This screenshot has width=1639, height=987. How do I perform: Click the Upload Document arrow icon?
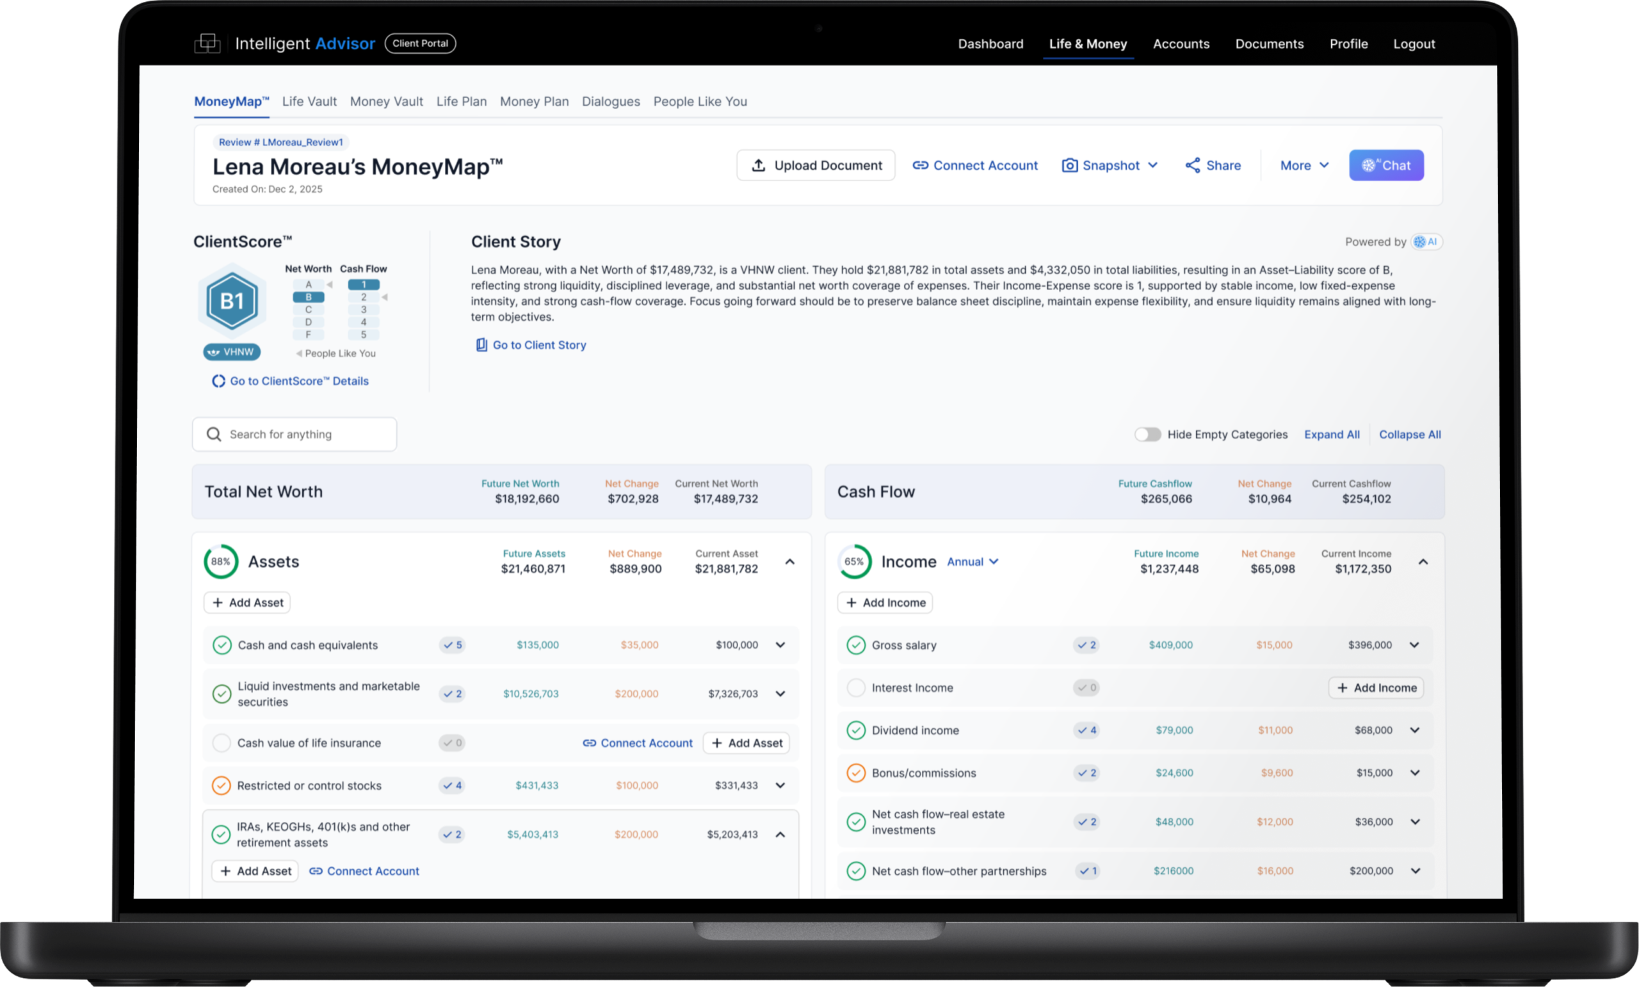pyautogui.click(x=758, y=166)
